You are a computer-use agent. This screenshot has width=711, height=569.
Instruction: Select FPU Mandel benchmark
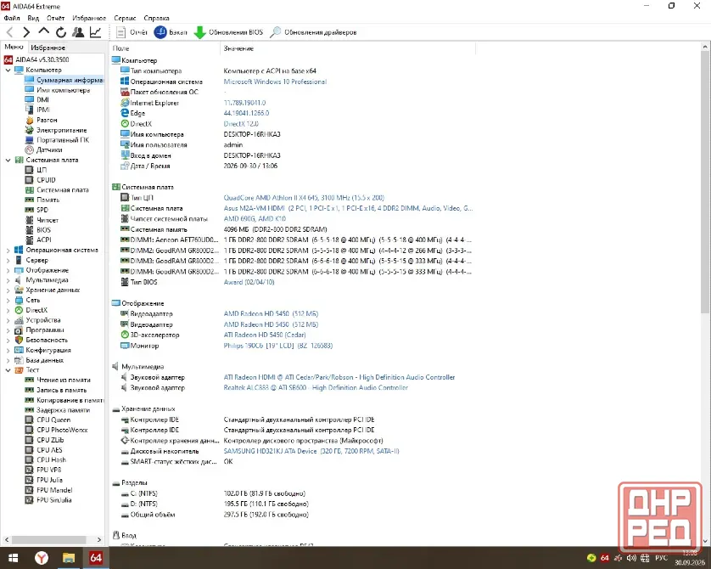pos(54,490)
